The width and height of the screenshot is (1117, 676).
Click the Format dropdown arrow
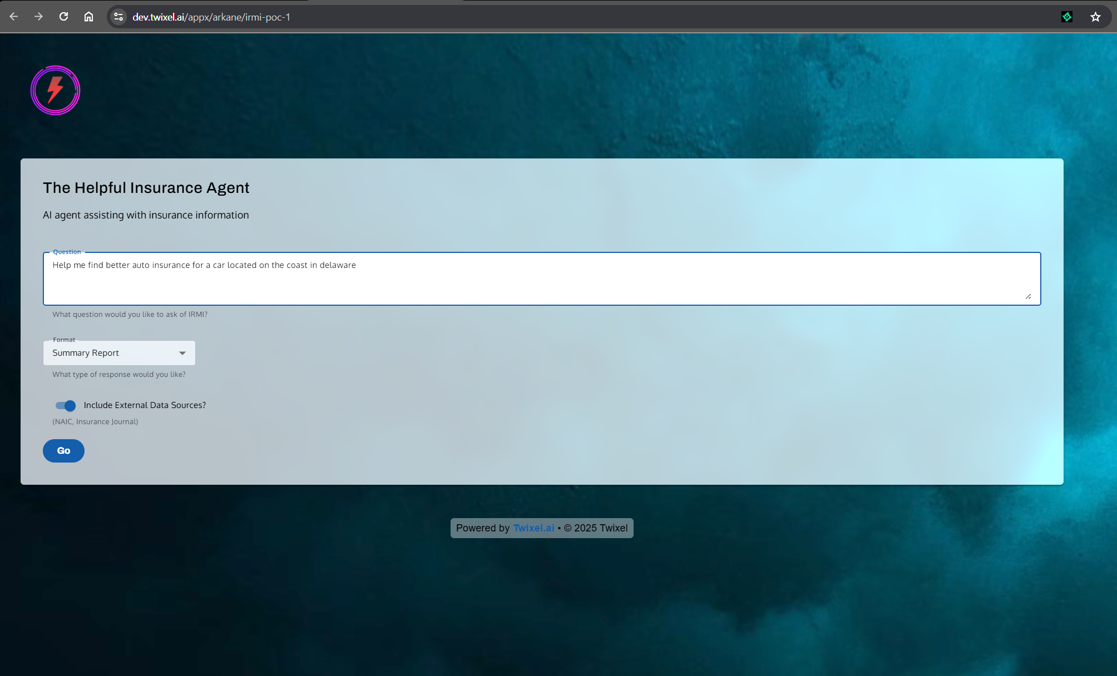[182, 353]
